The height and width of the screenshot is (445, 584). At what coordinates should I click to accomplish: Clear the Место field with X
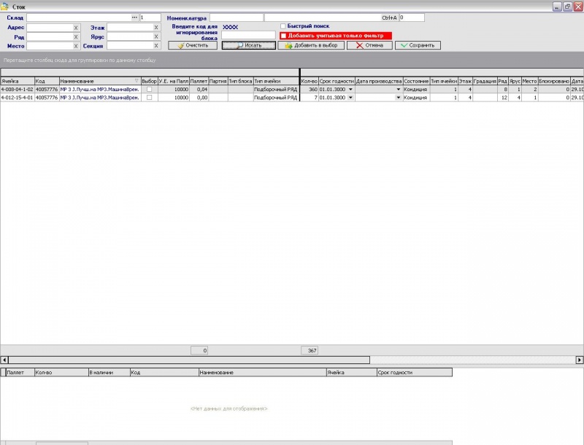click(x=76, y=46)
